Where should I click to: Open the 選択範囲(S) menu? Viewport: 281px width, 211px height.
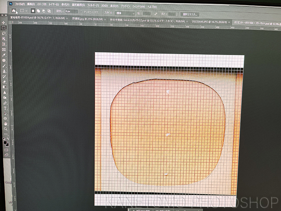tap(78, 5)
